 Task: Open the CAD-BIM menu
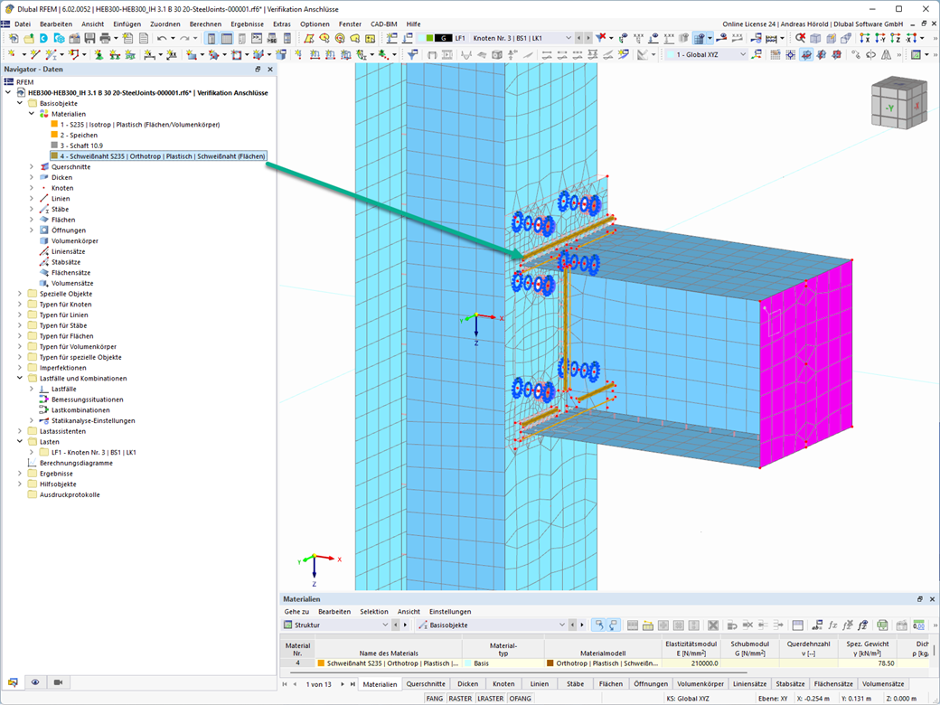click(383, 24)
